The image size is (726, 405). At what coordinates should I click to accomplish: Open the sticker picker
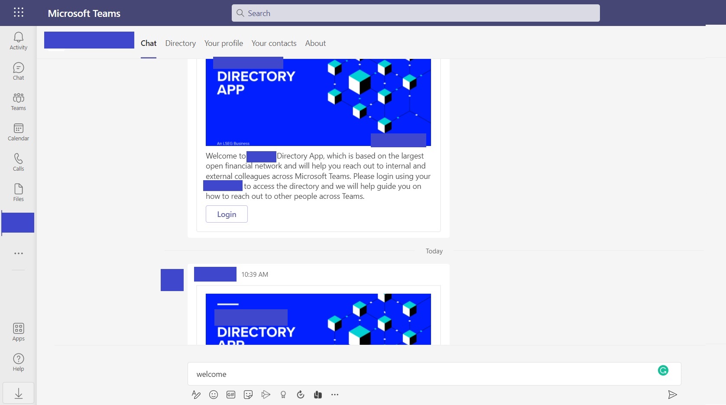pos(248,395)
